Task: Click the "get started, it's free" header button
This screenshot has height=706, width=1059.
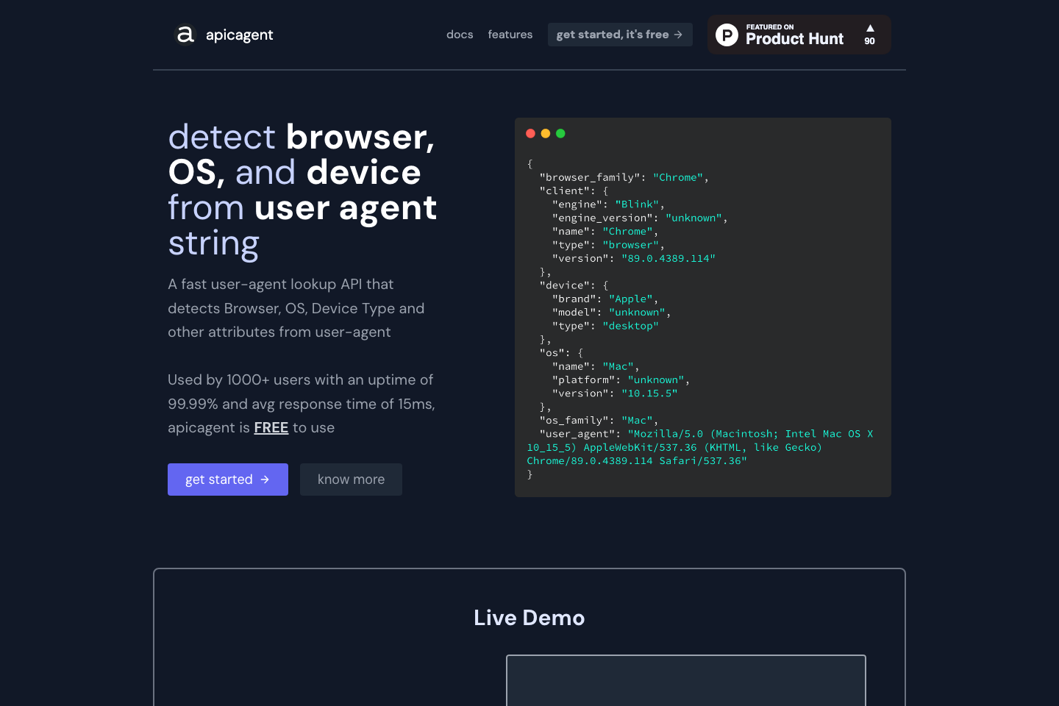Action: pos(620,35)
